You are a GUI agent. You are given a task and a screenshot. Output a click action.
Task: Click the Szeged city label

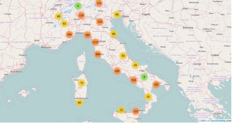(185, 9)
